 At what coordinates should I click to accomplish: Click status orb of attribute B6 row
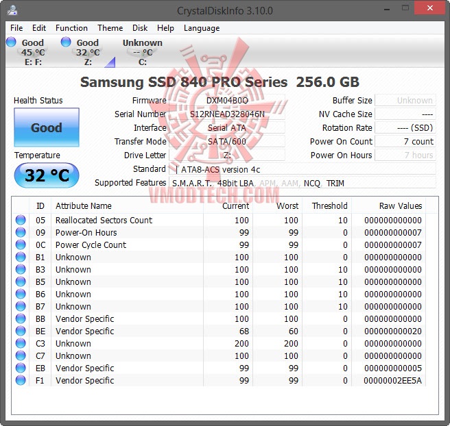(21, 294)
